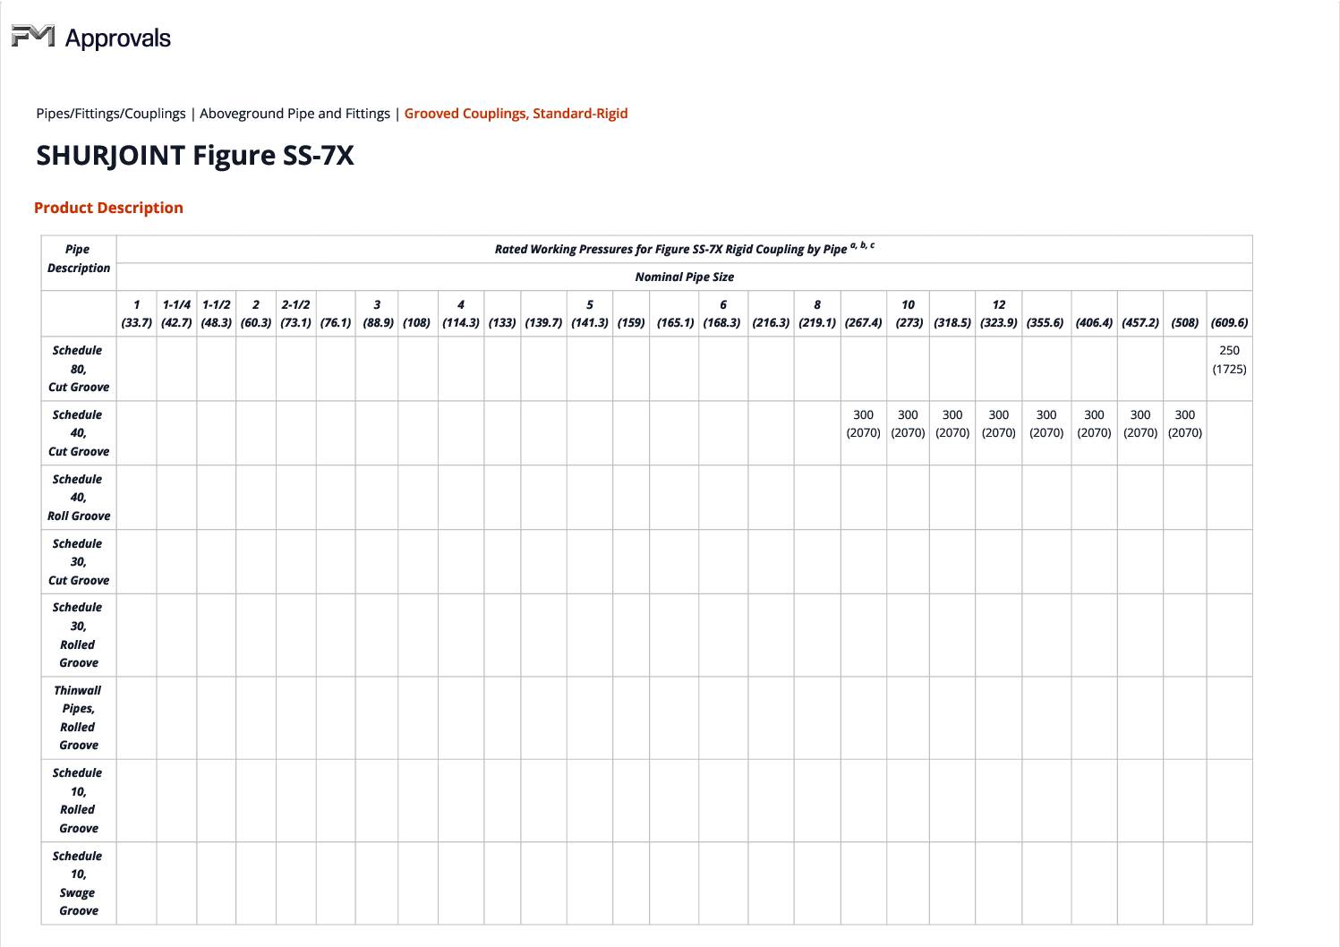The height and width of the screenshot is (947, 1340).
Task: Click the 3 (88.9) column header
Action: [x=377, y=313]
